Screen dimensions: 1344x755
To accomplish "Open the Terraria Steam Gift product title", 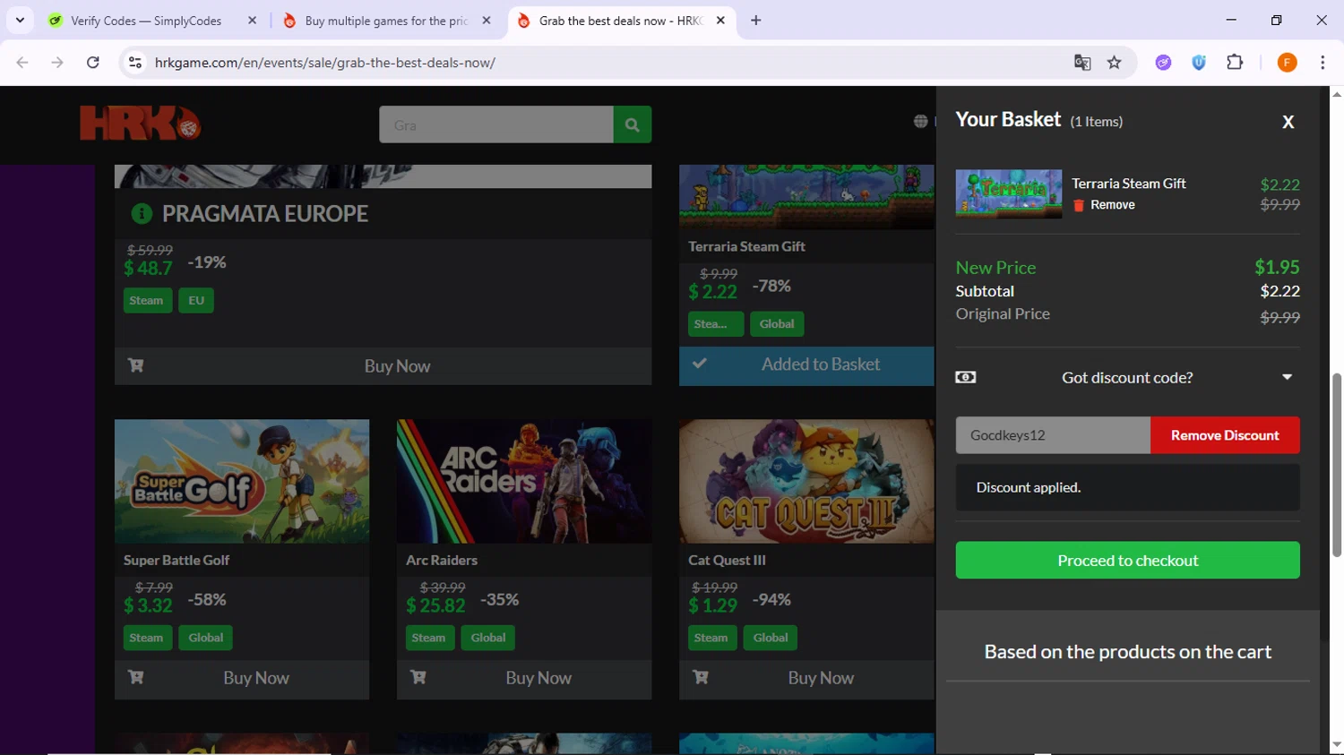I will 746,246.
